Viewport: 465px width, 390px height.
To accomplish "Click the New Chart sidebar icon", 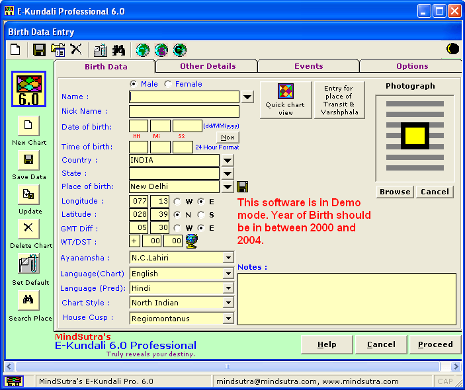I will click(x=28, y=126).
